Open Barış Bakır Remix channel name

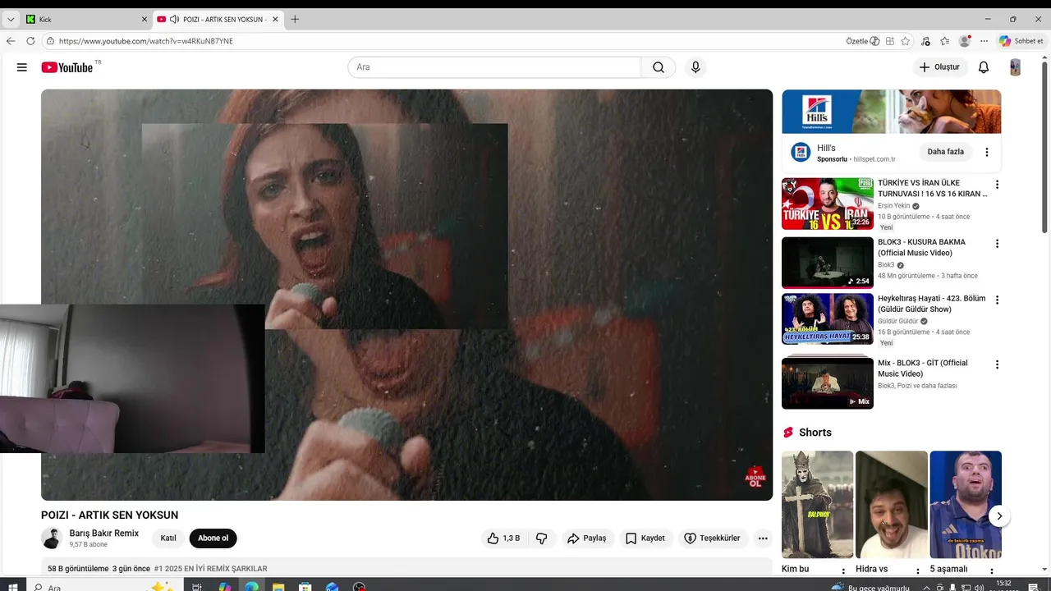(104, 534)
